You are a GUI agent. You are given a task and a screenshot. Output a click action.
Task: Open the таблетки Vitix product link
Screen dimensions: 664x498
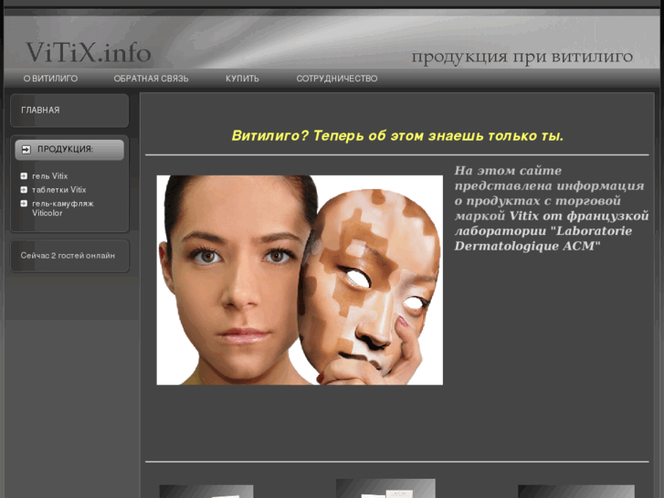pyautogui.click(x=58, y=190)
